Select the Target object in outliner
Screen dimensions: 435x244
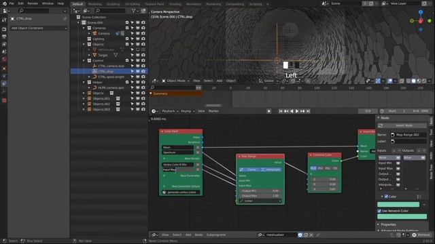pos(103,55)
